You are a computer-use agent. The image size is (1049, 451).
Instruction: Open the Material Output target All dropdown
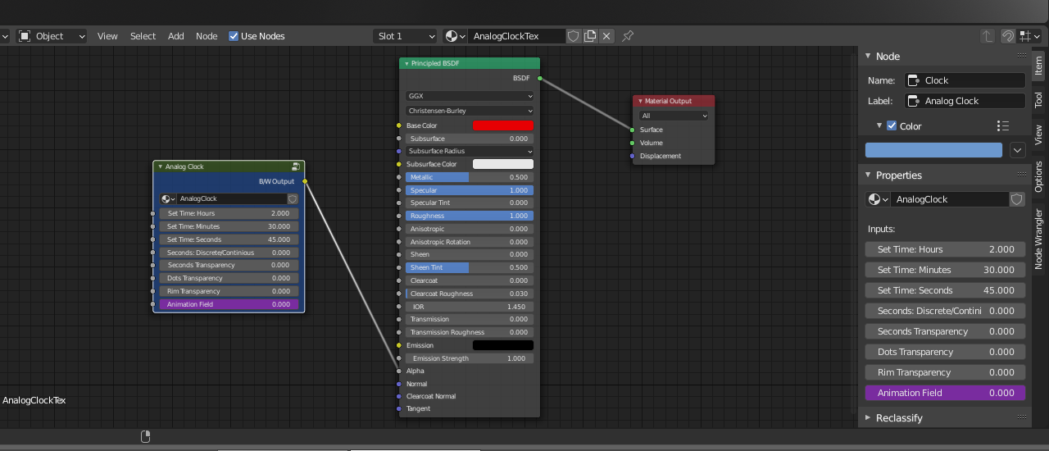674,116
